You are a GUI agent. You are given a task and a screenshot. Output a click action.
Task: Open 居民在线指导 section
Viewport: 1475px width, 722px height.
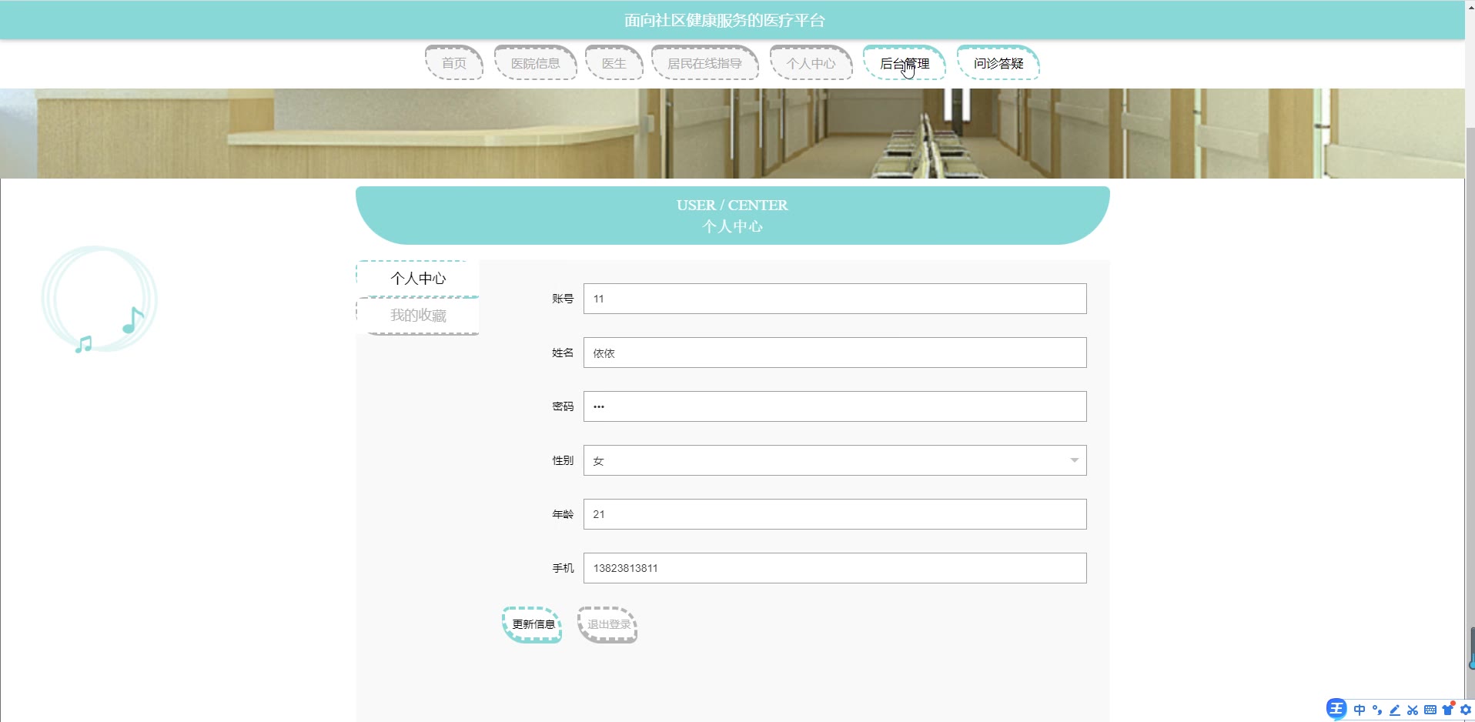pyautogui.click(x=705, y=63)
